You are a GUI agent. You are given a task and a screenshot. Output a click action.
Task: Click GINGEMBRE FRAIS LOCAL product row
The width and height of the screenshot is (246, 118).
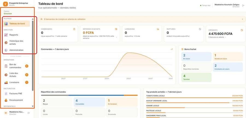pyautogui.click(x=194, y=116)
